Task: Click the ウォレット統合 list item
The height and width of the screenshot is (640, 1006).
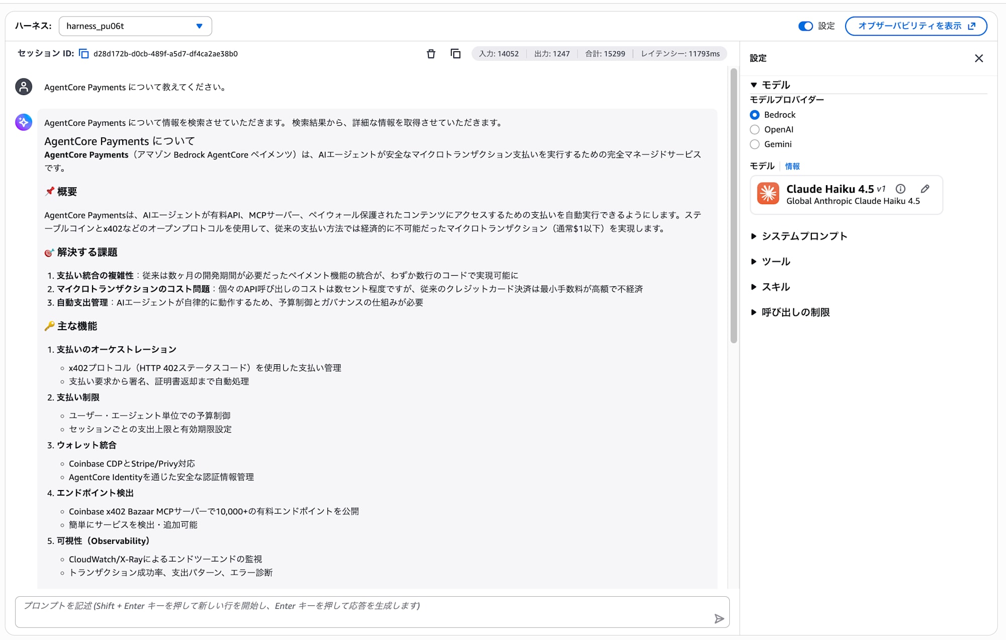Action: tap(86, 445)
